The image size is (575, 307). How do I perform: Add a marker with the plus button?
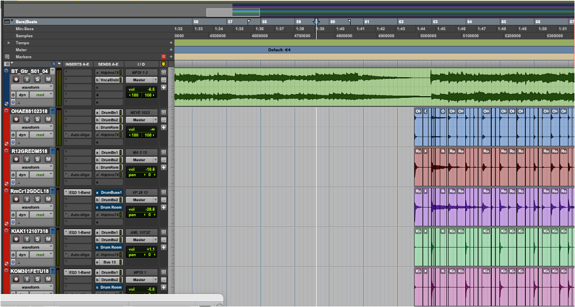(x=171, y=57)
